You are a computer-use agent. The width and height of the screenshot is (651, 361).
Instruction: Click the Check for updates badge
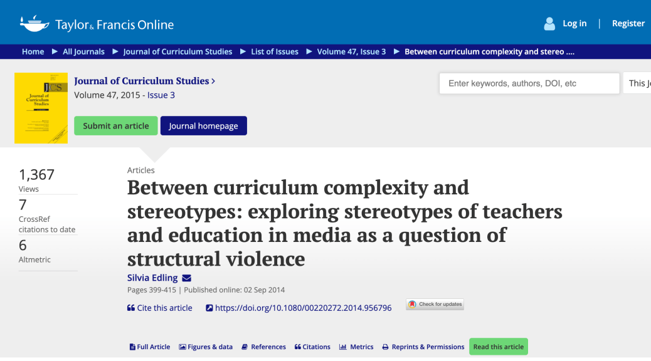435,305
